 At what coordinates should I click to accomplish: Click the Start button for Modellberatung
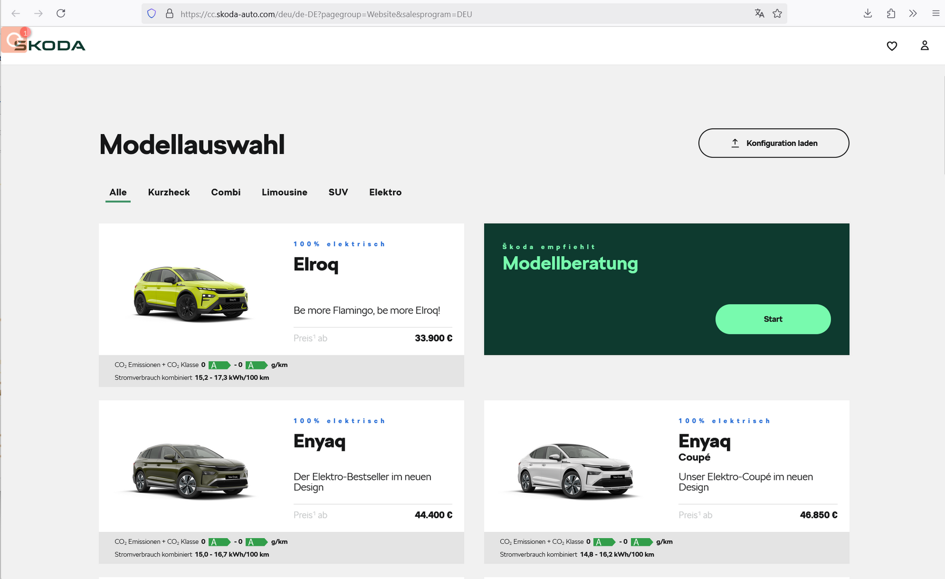[x=773, y=319]
